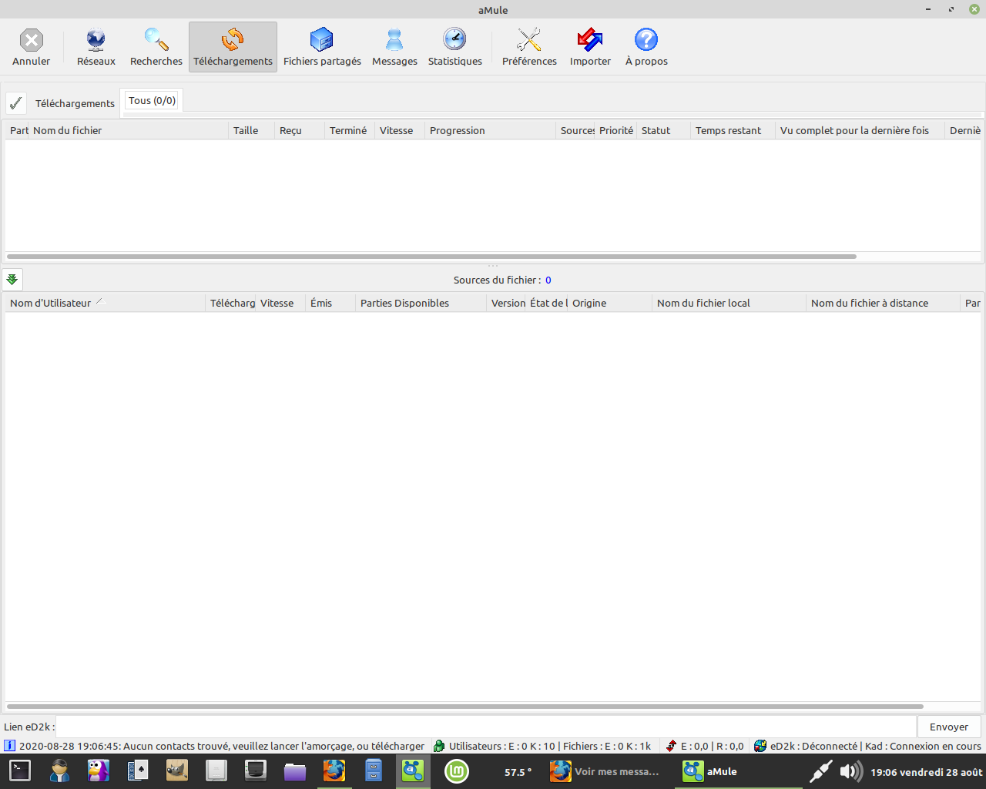Launch Pidgin from the panel

(99, 771)
